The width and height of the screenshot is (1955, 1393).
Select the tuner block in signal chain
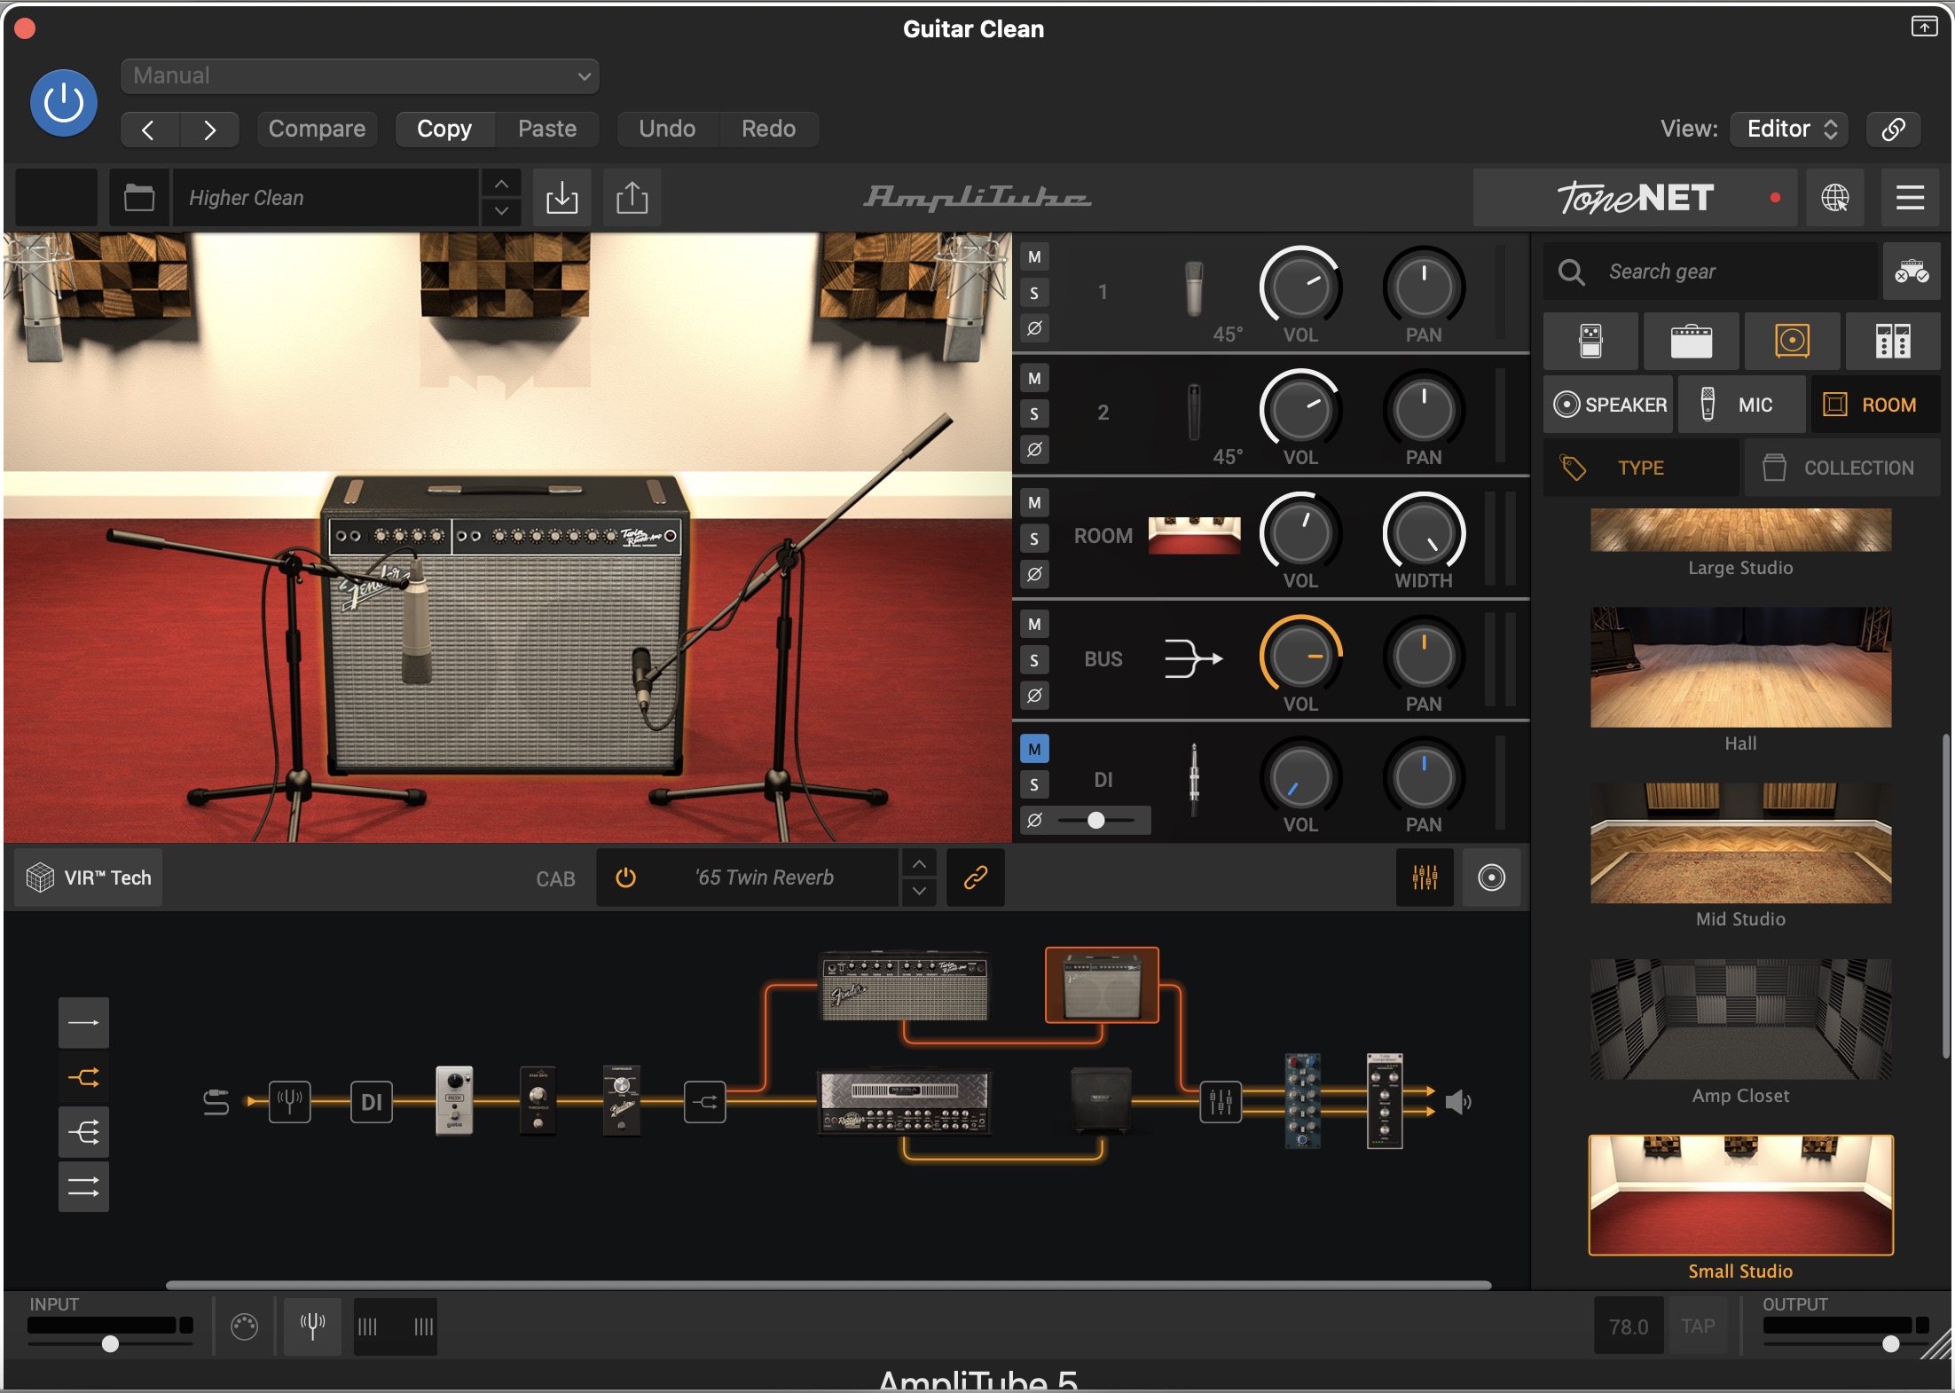pos(290,1102)
